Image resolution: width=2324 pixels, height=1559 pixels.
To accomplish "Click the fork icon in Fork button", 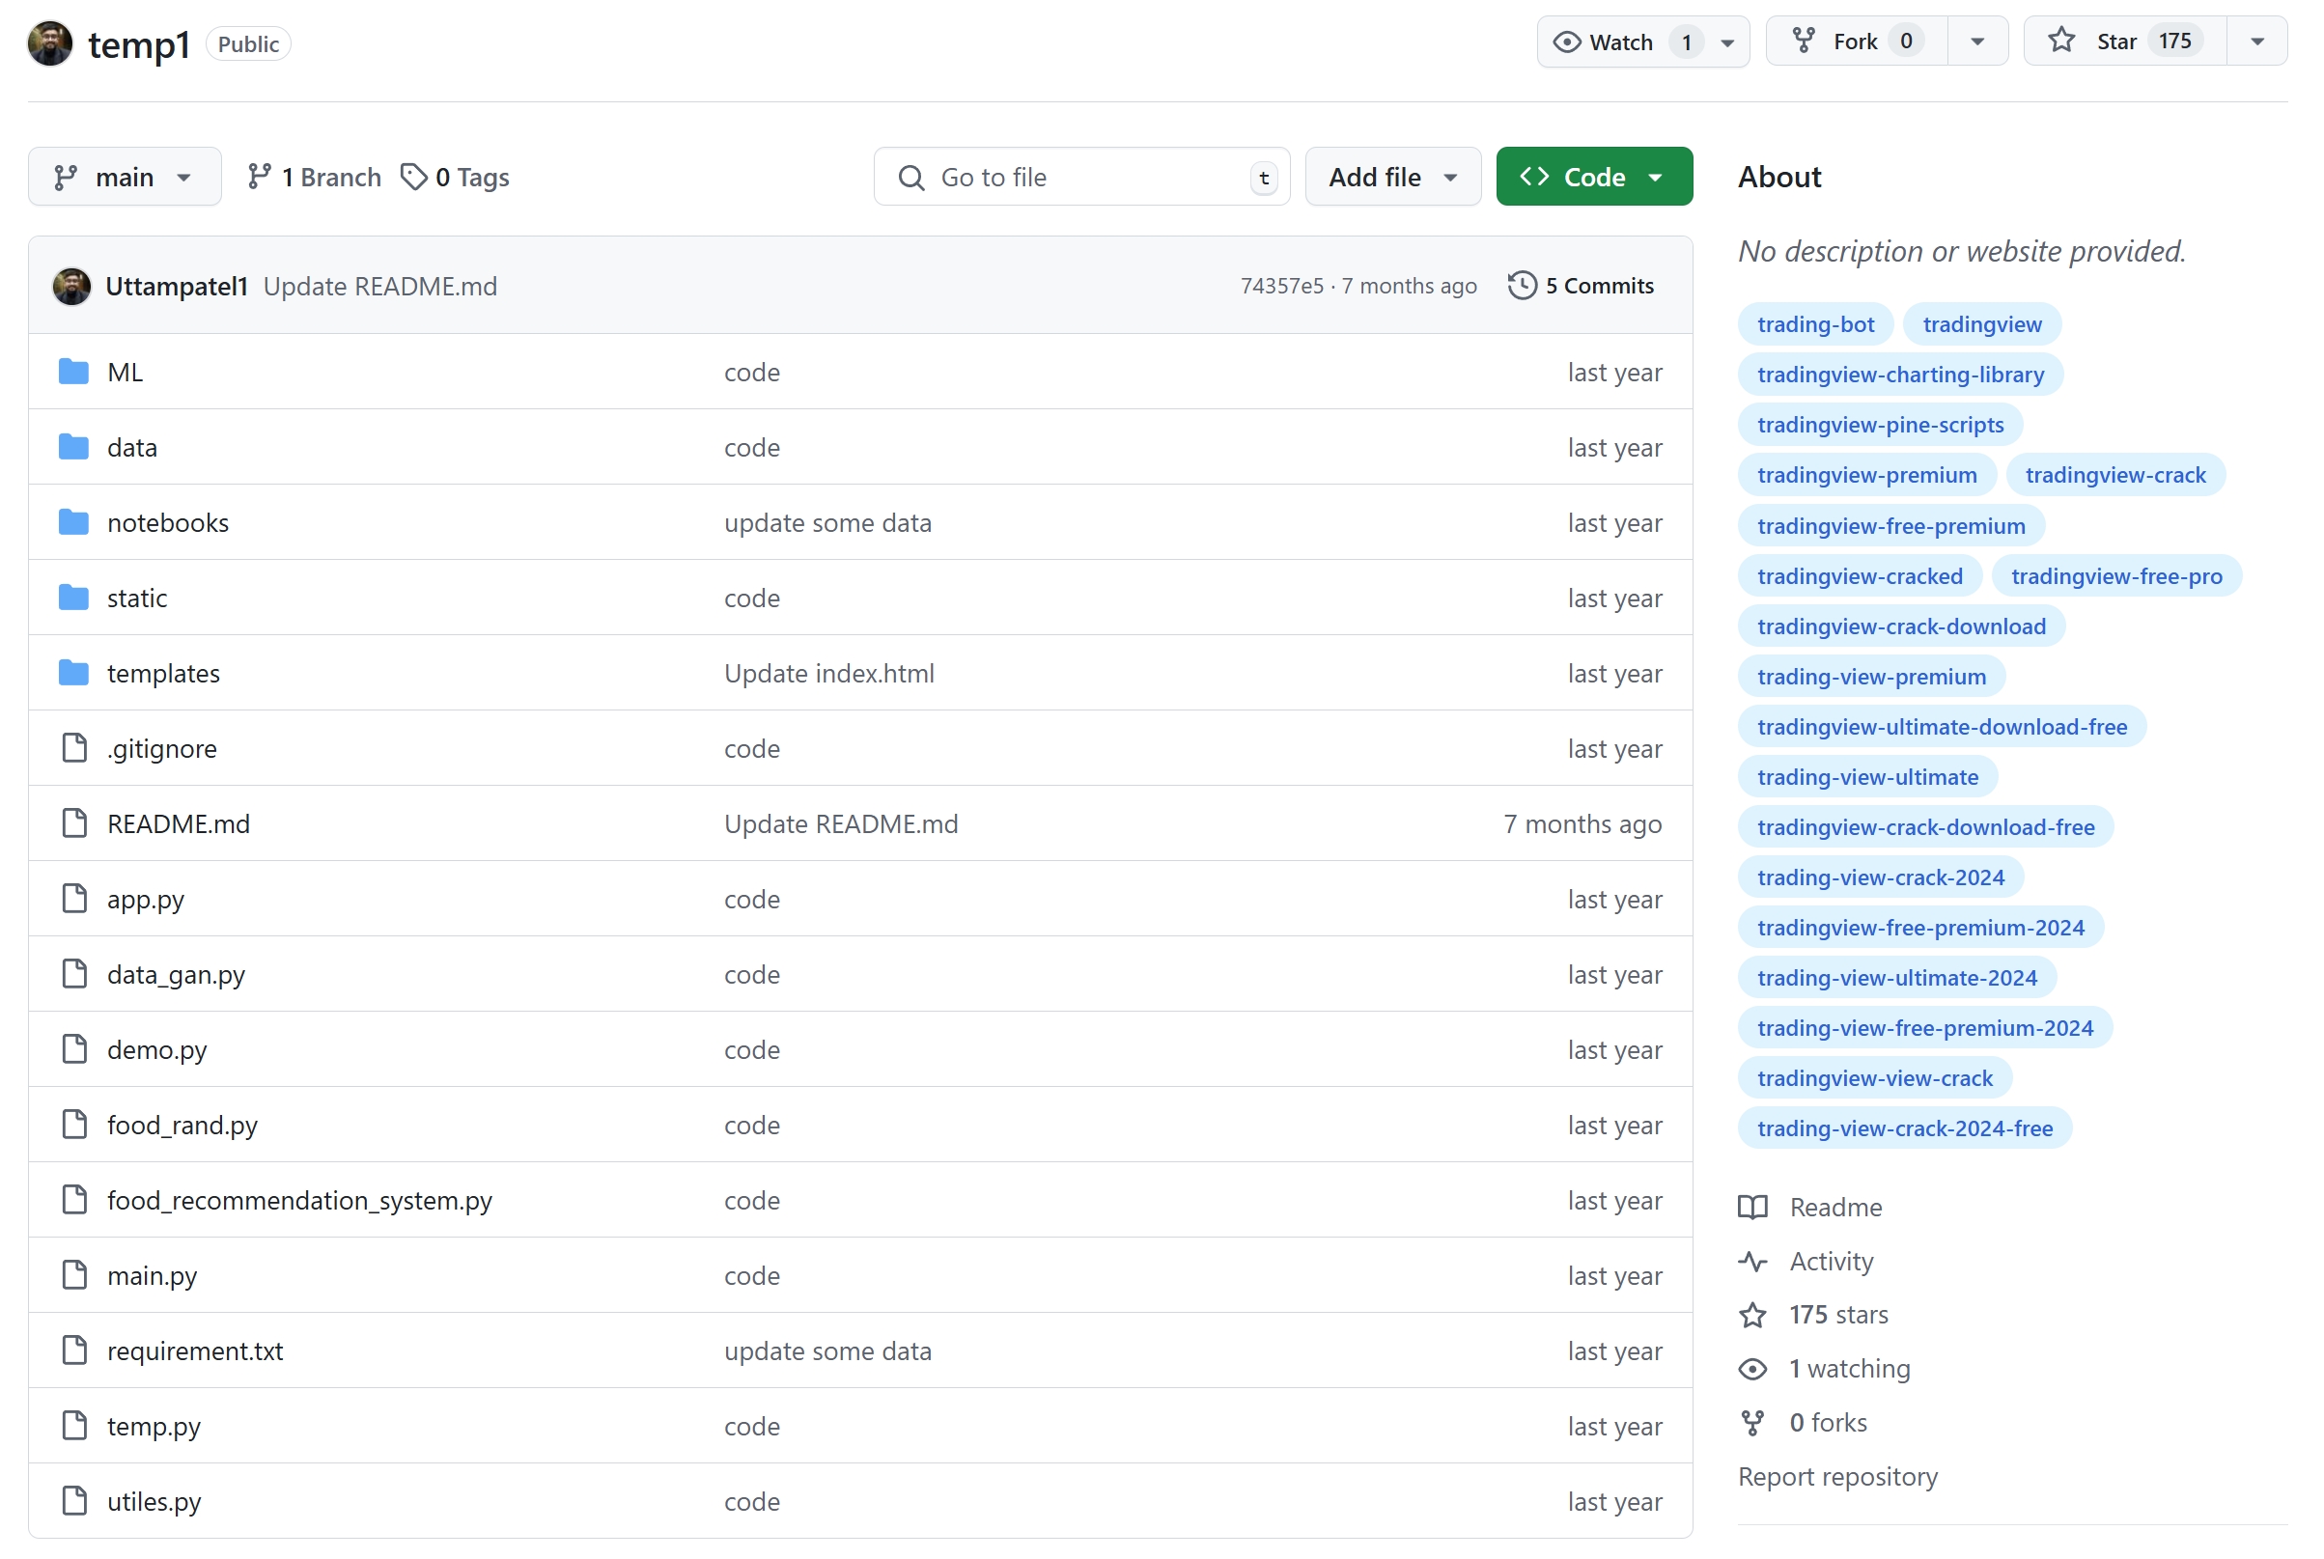I will [x=1802, y=41].
